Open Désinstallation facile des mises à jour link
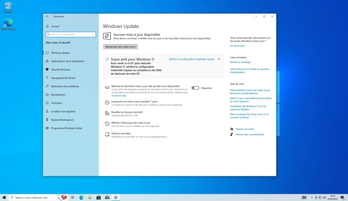Screen dimensions: 348x201 point(250,92)
